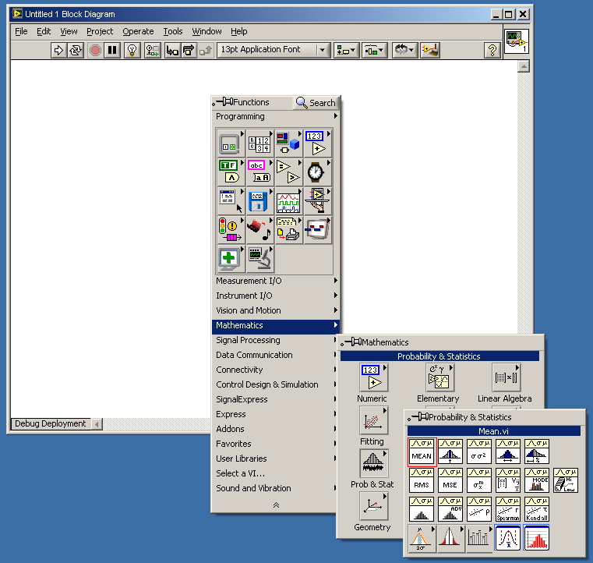Pick the RMS function icon
The image size is (593, 563).
(x=422, y=480)
